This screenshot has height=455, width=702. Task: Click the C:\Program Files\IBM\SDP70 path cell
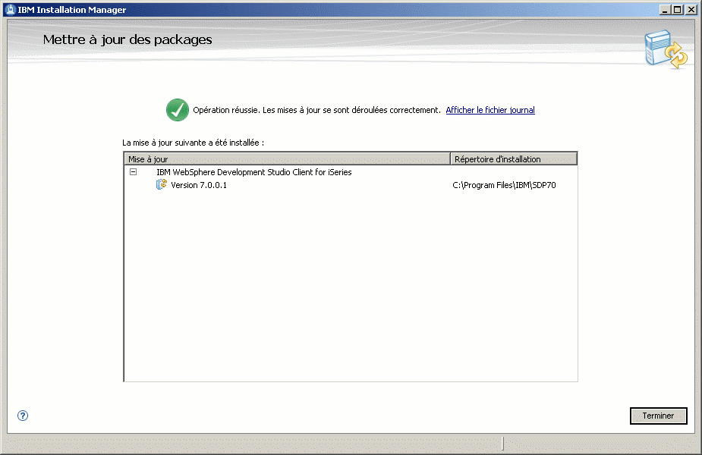[504, 185]
